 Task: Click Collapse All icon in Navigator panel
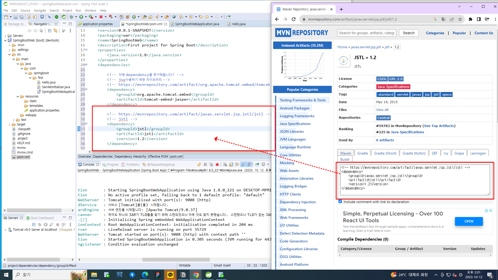click(50, 31)
